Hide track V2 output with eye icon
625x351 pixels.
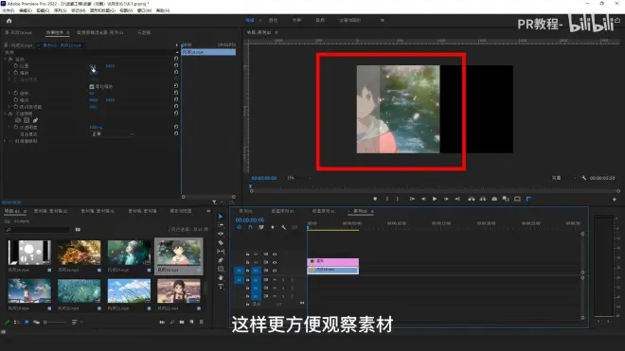(275, 262)
